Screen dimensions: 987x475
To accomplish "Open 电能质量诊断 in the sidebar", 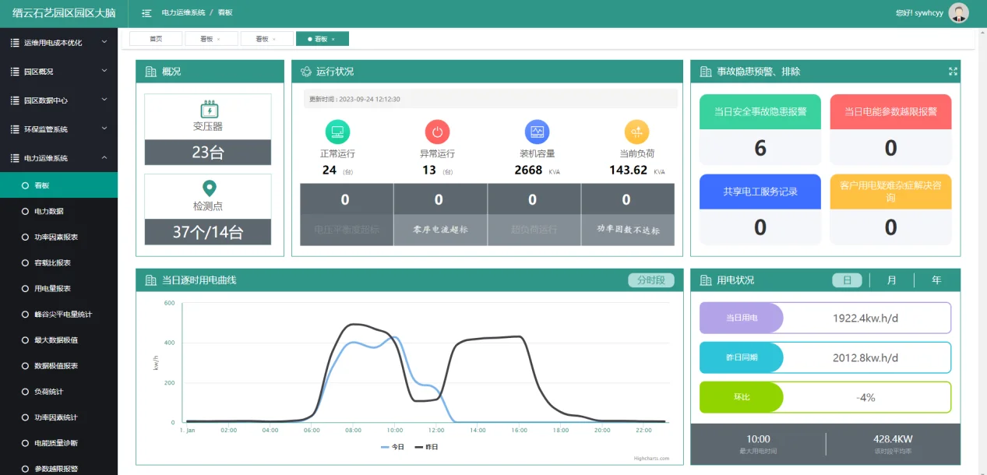I will 58,443.
